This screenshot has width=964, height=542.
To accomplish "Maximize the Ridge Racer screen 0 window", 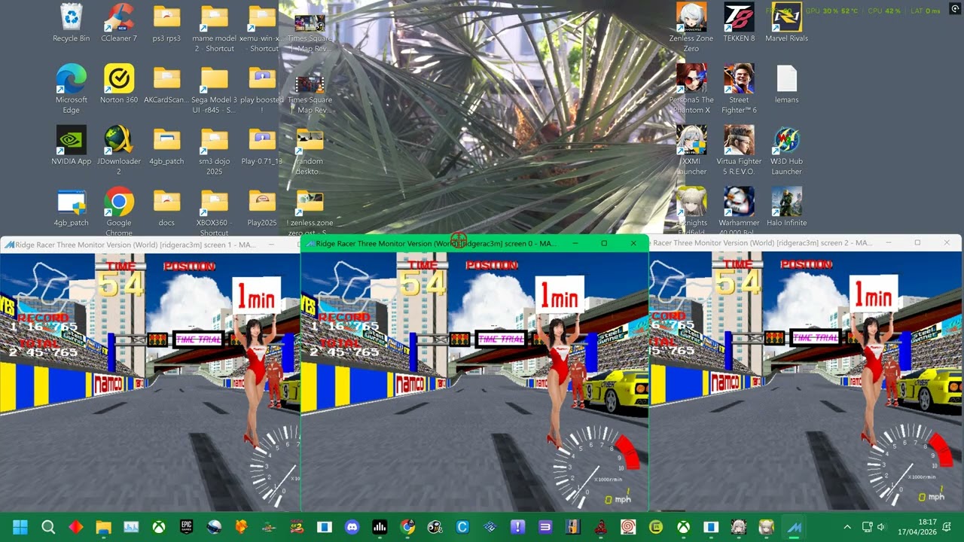I will coord(604,243).
